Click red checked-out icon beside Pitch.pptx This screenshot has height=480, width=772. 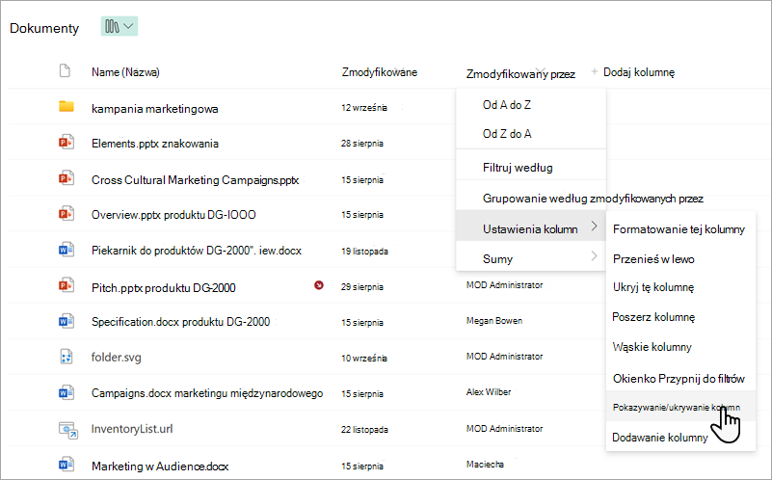pos(319,285)
